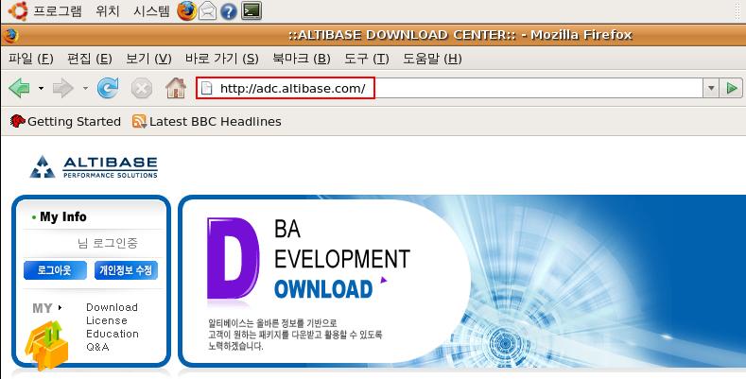Click the OWNLOAD banner text
This screenshot has height=379, width=746.
323,289
